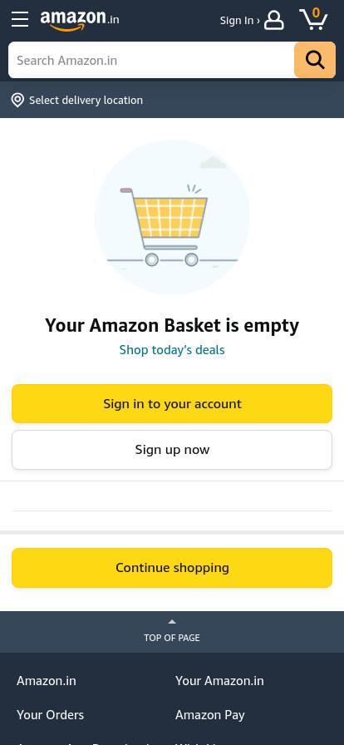Open the shopping cart icon

point(313,19)
